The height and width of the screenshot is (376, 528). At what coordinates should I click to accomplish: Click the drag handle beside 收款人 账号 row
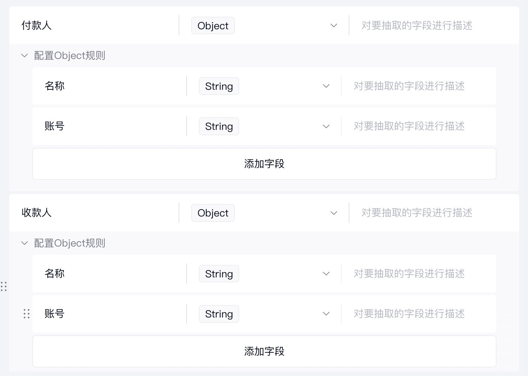[26, 313]
